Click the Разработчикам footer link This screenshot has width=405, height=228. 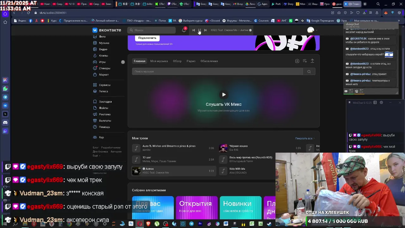111,148
